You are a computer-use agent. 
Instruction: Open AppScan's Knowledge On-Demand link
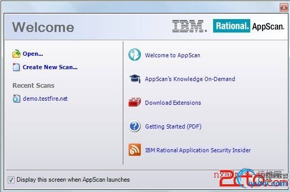click(x=190, y=79)
